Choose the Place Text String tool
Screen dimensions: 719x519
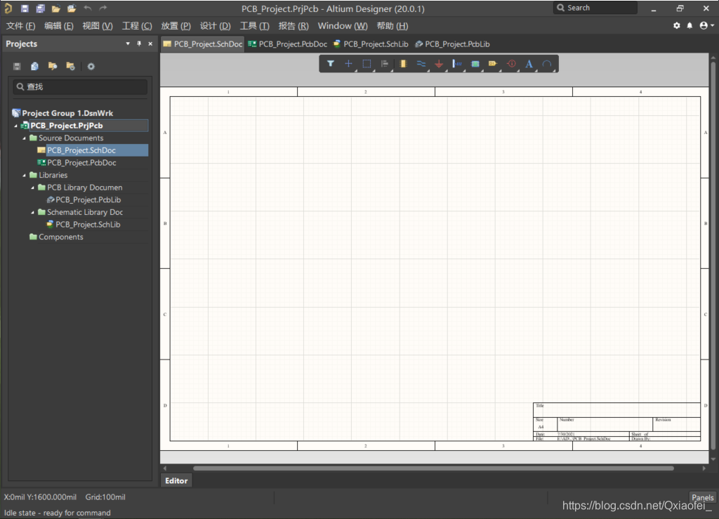[529, 64]
